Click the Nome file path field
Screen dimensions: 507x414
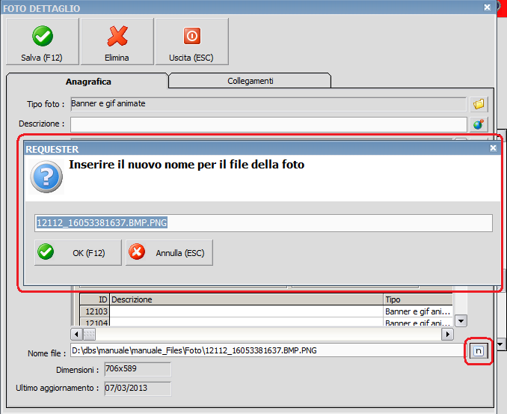(268, 350)
